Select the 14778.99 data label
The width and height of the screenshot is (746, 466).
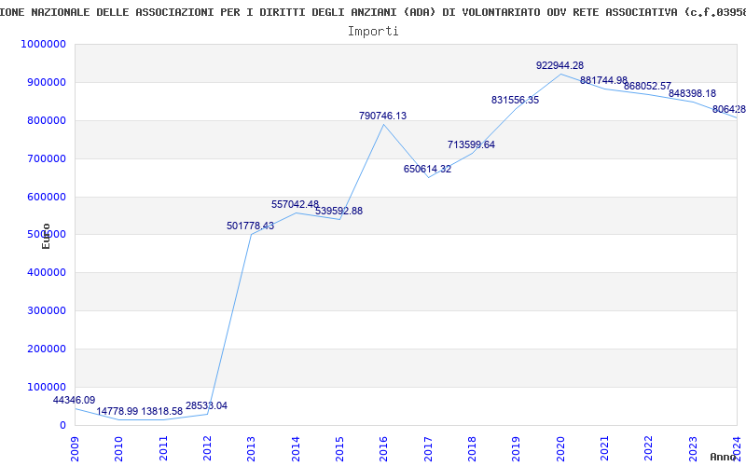[x=117, y=411]
